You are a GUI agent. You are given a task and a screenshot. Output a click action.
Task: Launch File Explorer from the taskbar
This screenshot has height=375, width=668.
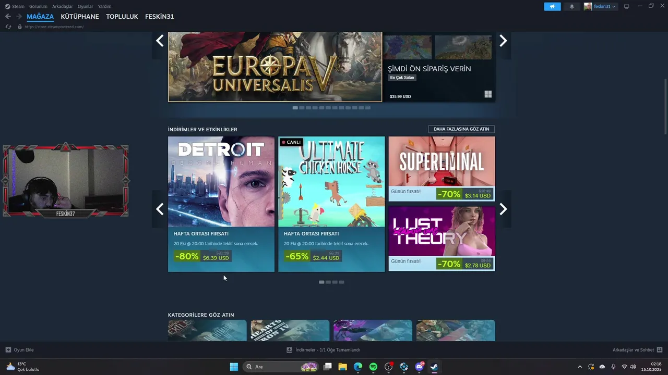343,367
